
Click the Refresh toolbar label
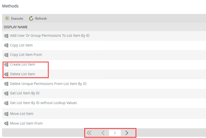coord(41,19)
